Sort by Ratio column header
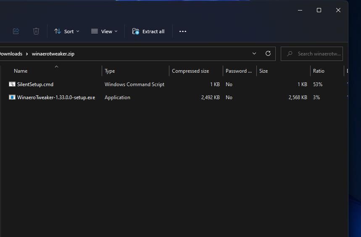Screen dimensions: 361x237 [319, 71]
